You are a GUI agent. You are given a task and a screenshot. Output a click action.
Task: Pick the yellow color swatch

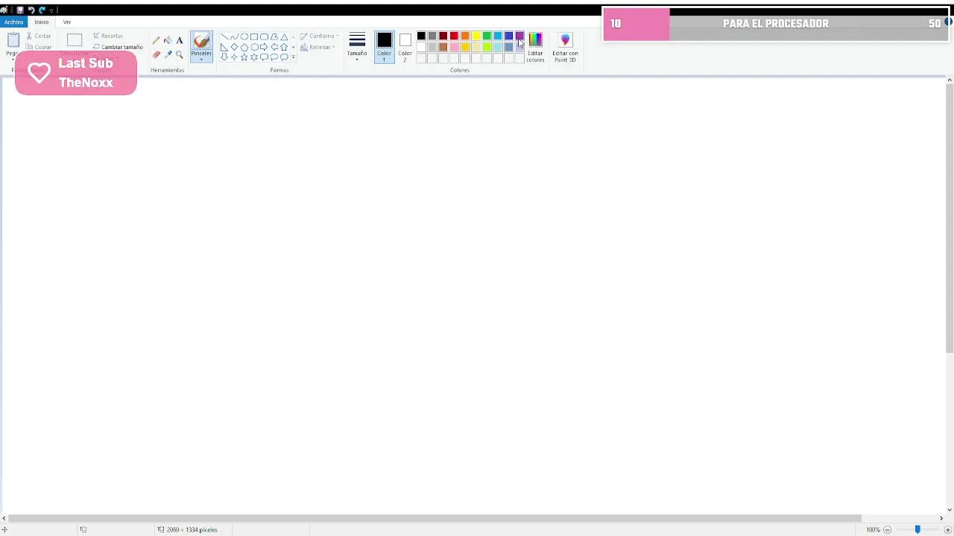476,36
